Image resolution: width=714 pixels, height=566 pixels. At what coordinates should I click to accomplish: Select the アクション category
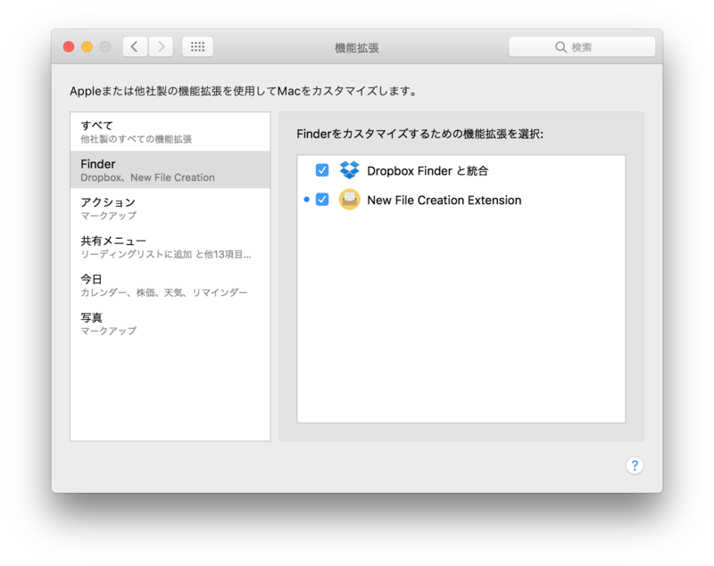click(x=170, y=209)
